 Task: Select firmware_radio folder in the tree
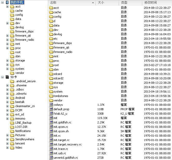click(25, 40)
